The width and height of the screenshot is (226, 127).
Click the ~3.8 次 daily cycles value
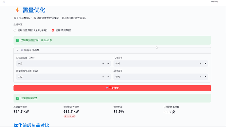click(x=169, y=112)
